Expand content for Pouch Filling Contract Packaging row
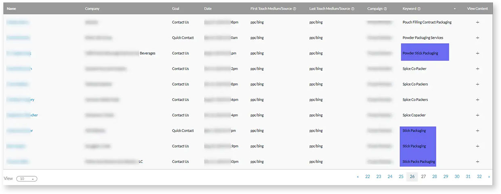 click(x=478, y=22)
